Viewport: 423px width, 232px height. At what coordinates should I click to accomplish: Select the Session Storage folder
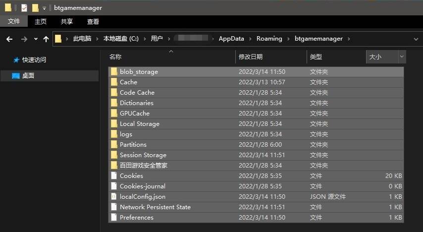pyautogui.click(x=143, y=155)
